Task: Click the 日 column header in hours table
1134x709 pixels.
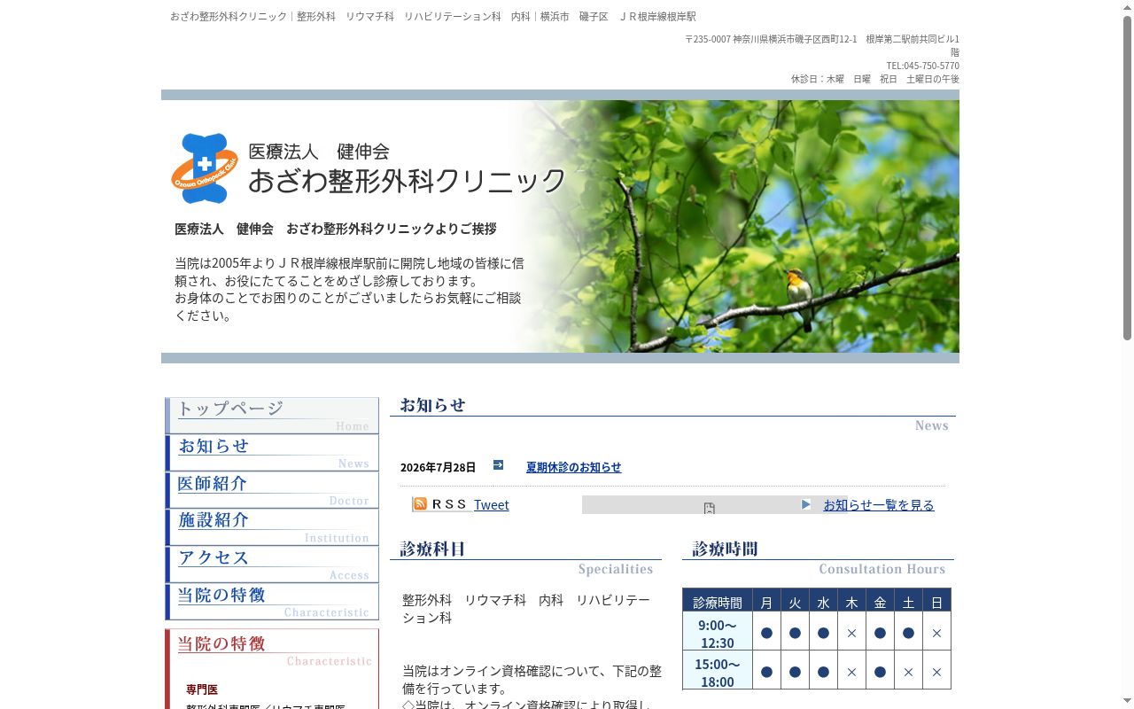Action: coord(936,602)
